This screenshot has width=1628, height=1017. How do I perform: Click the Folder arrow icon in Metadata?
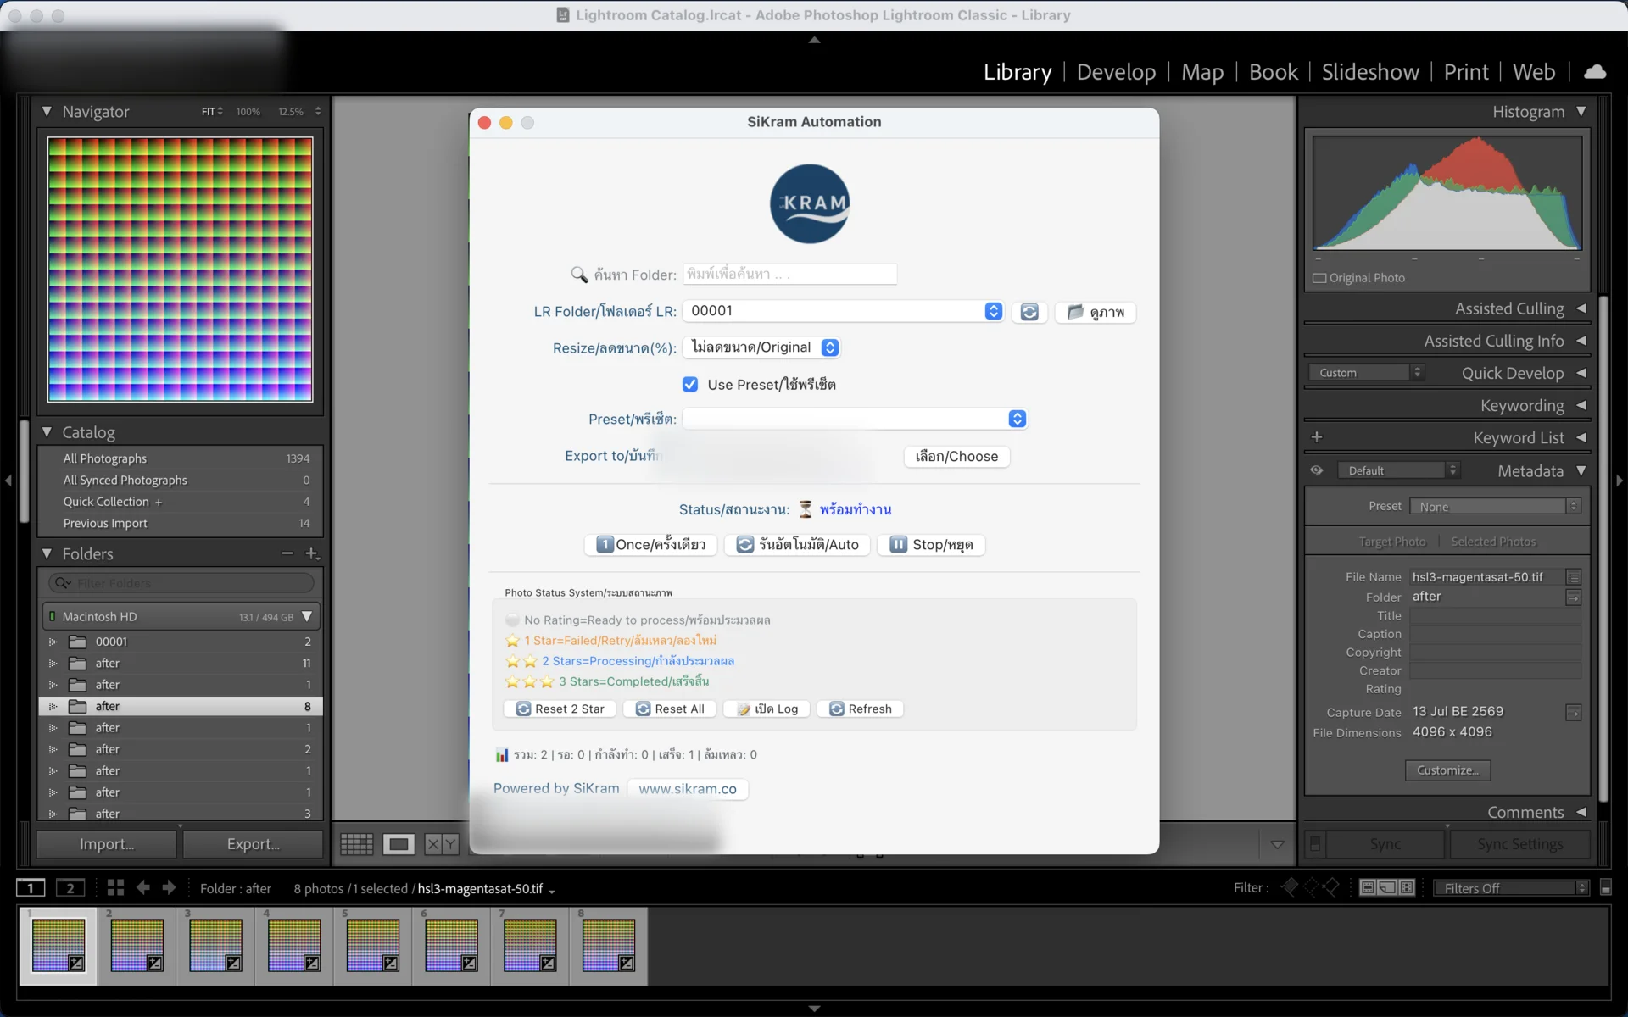(x=1574, y=597)
